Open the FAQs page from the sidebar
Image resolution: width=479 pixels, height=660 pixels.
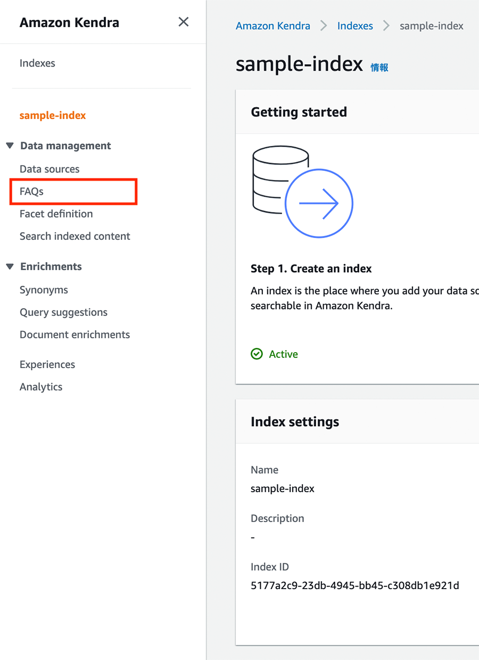coord(32,191)
